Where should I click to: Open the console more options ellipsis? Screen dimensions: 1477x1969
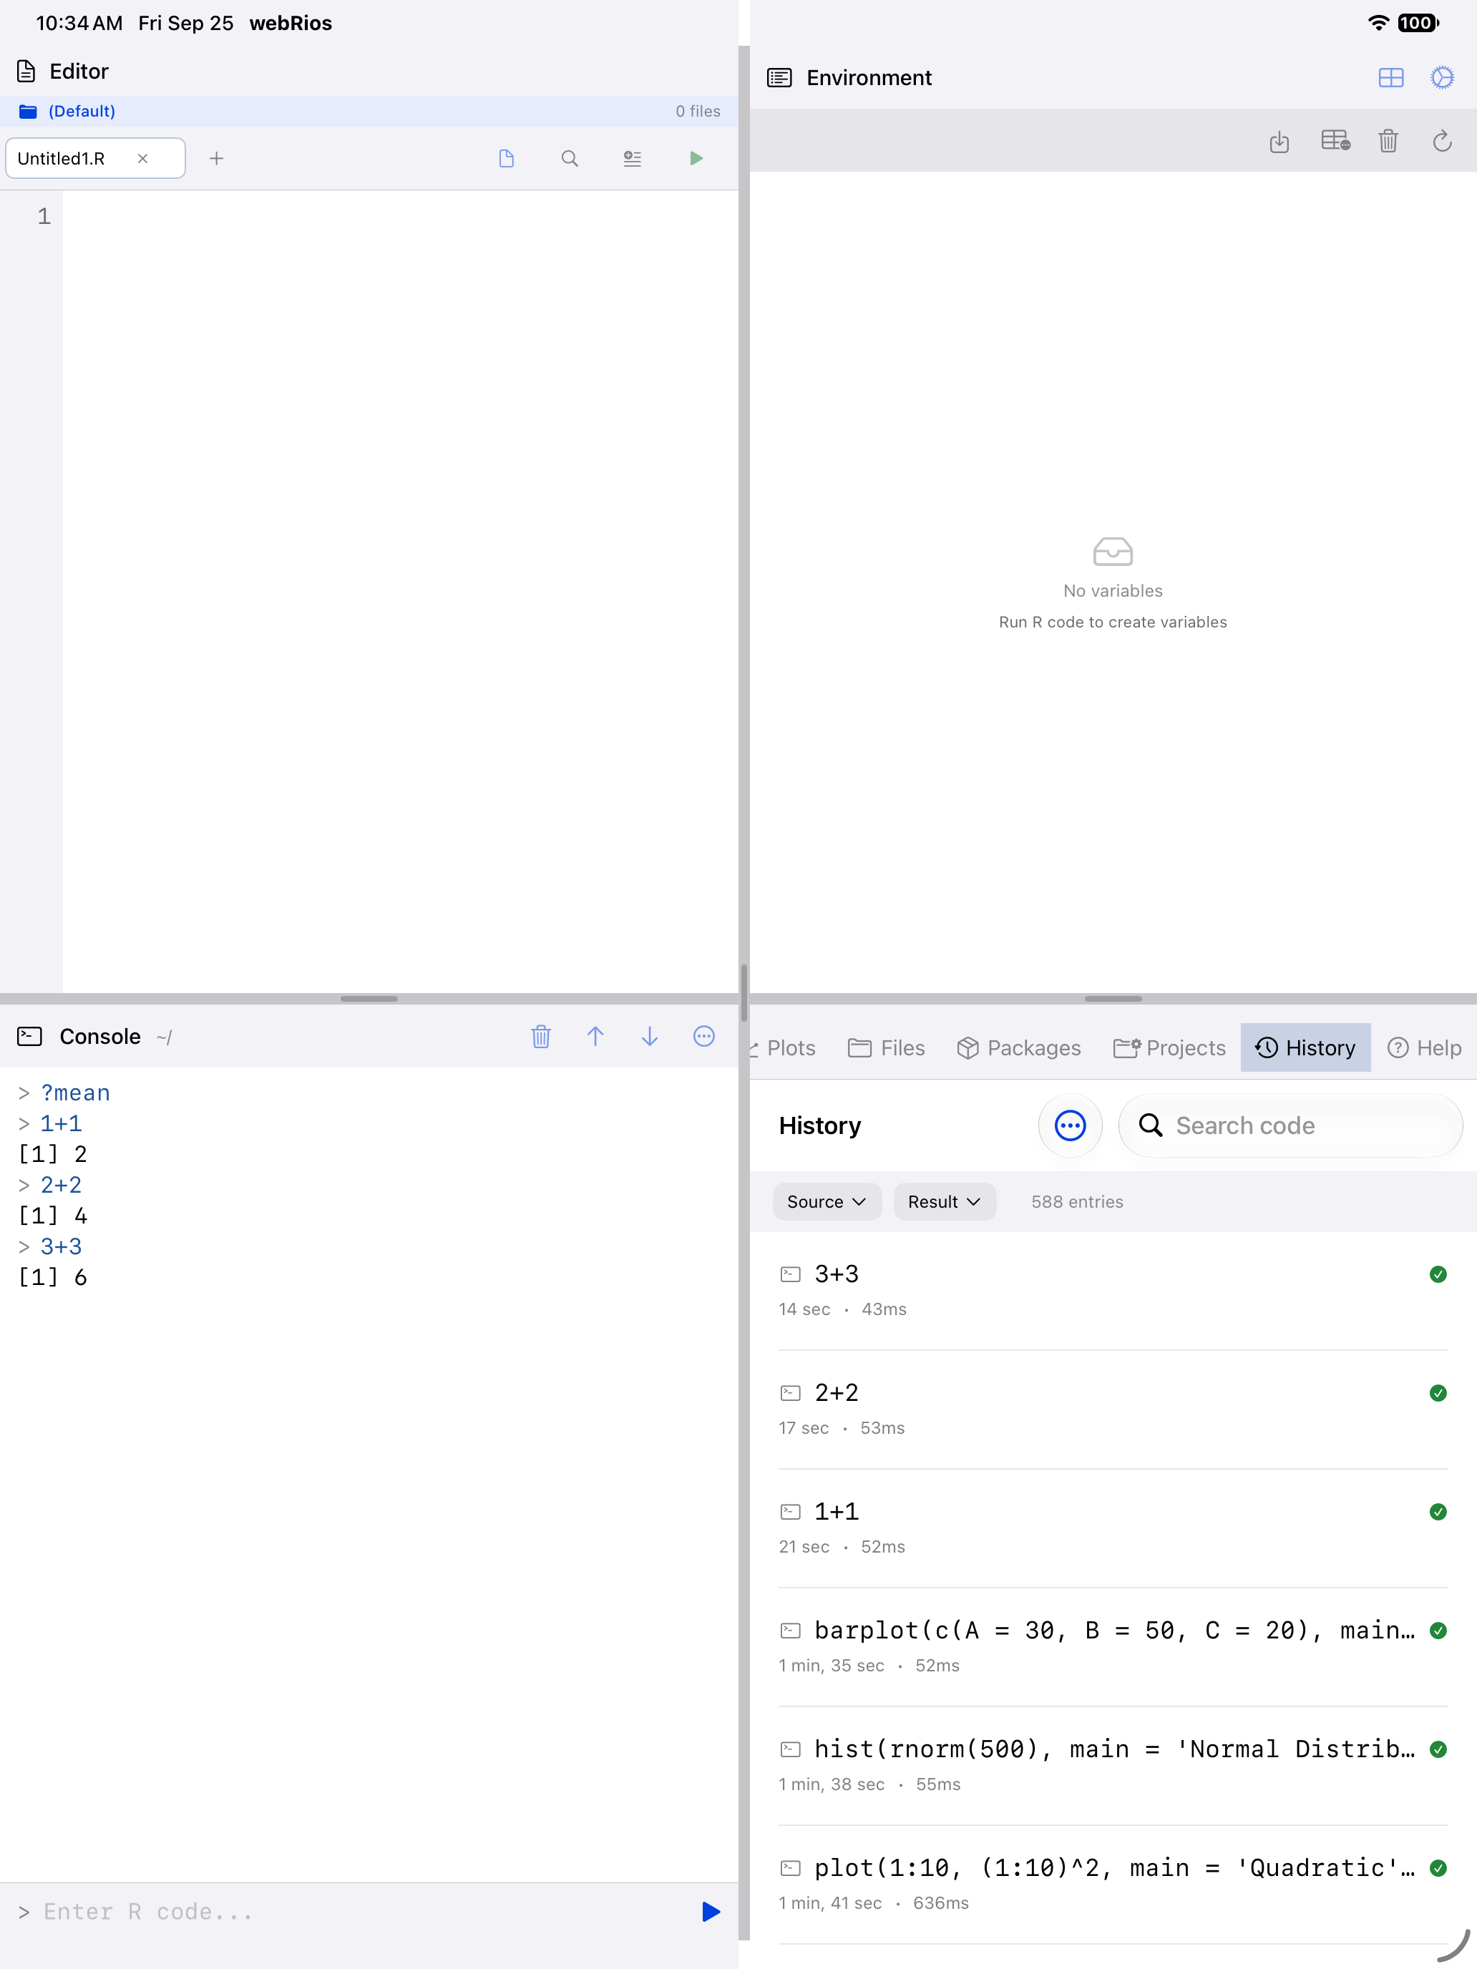pos(704,1036)
